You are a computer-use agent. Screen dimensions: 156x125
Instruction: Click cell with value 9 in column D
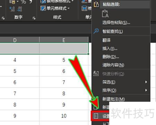[x=20, y=116]
